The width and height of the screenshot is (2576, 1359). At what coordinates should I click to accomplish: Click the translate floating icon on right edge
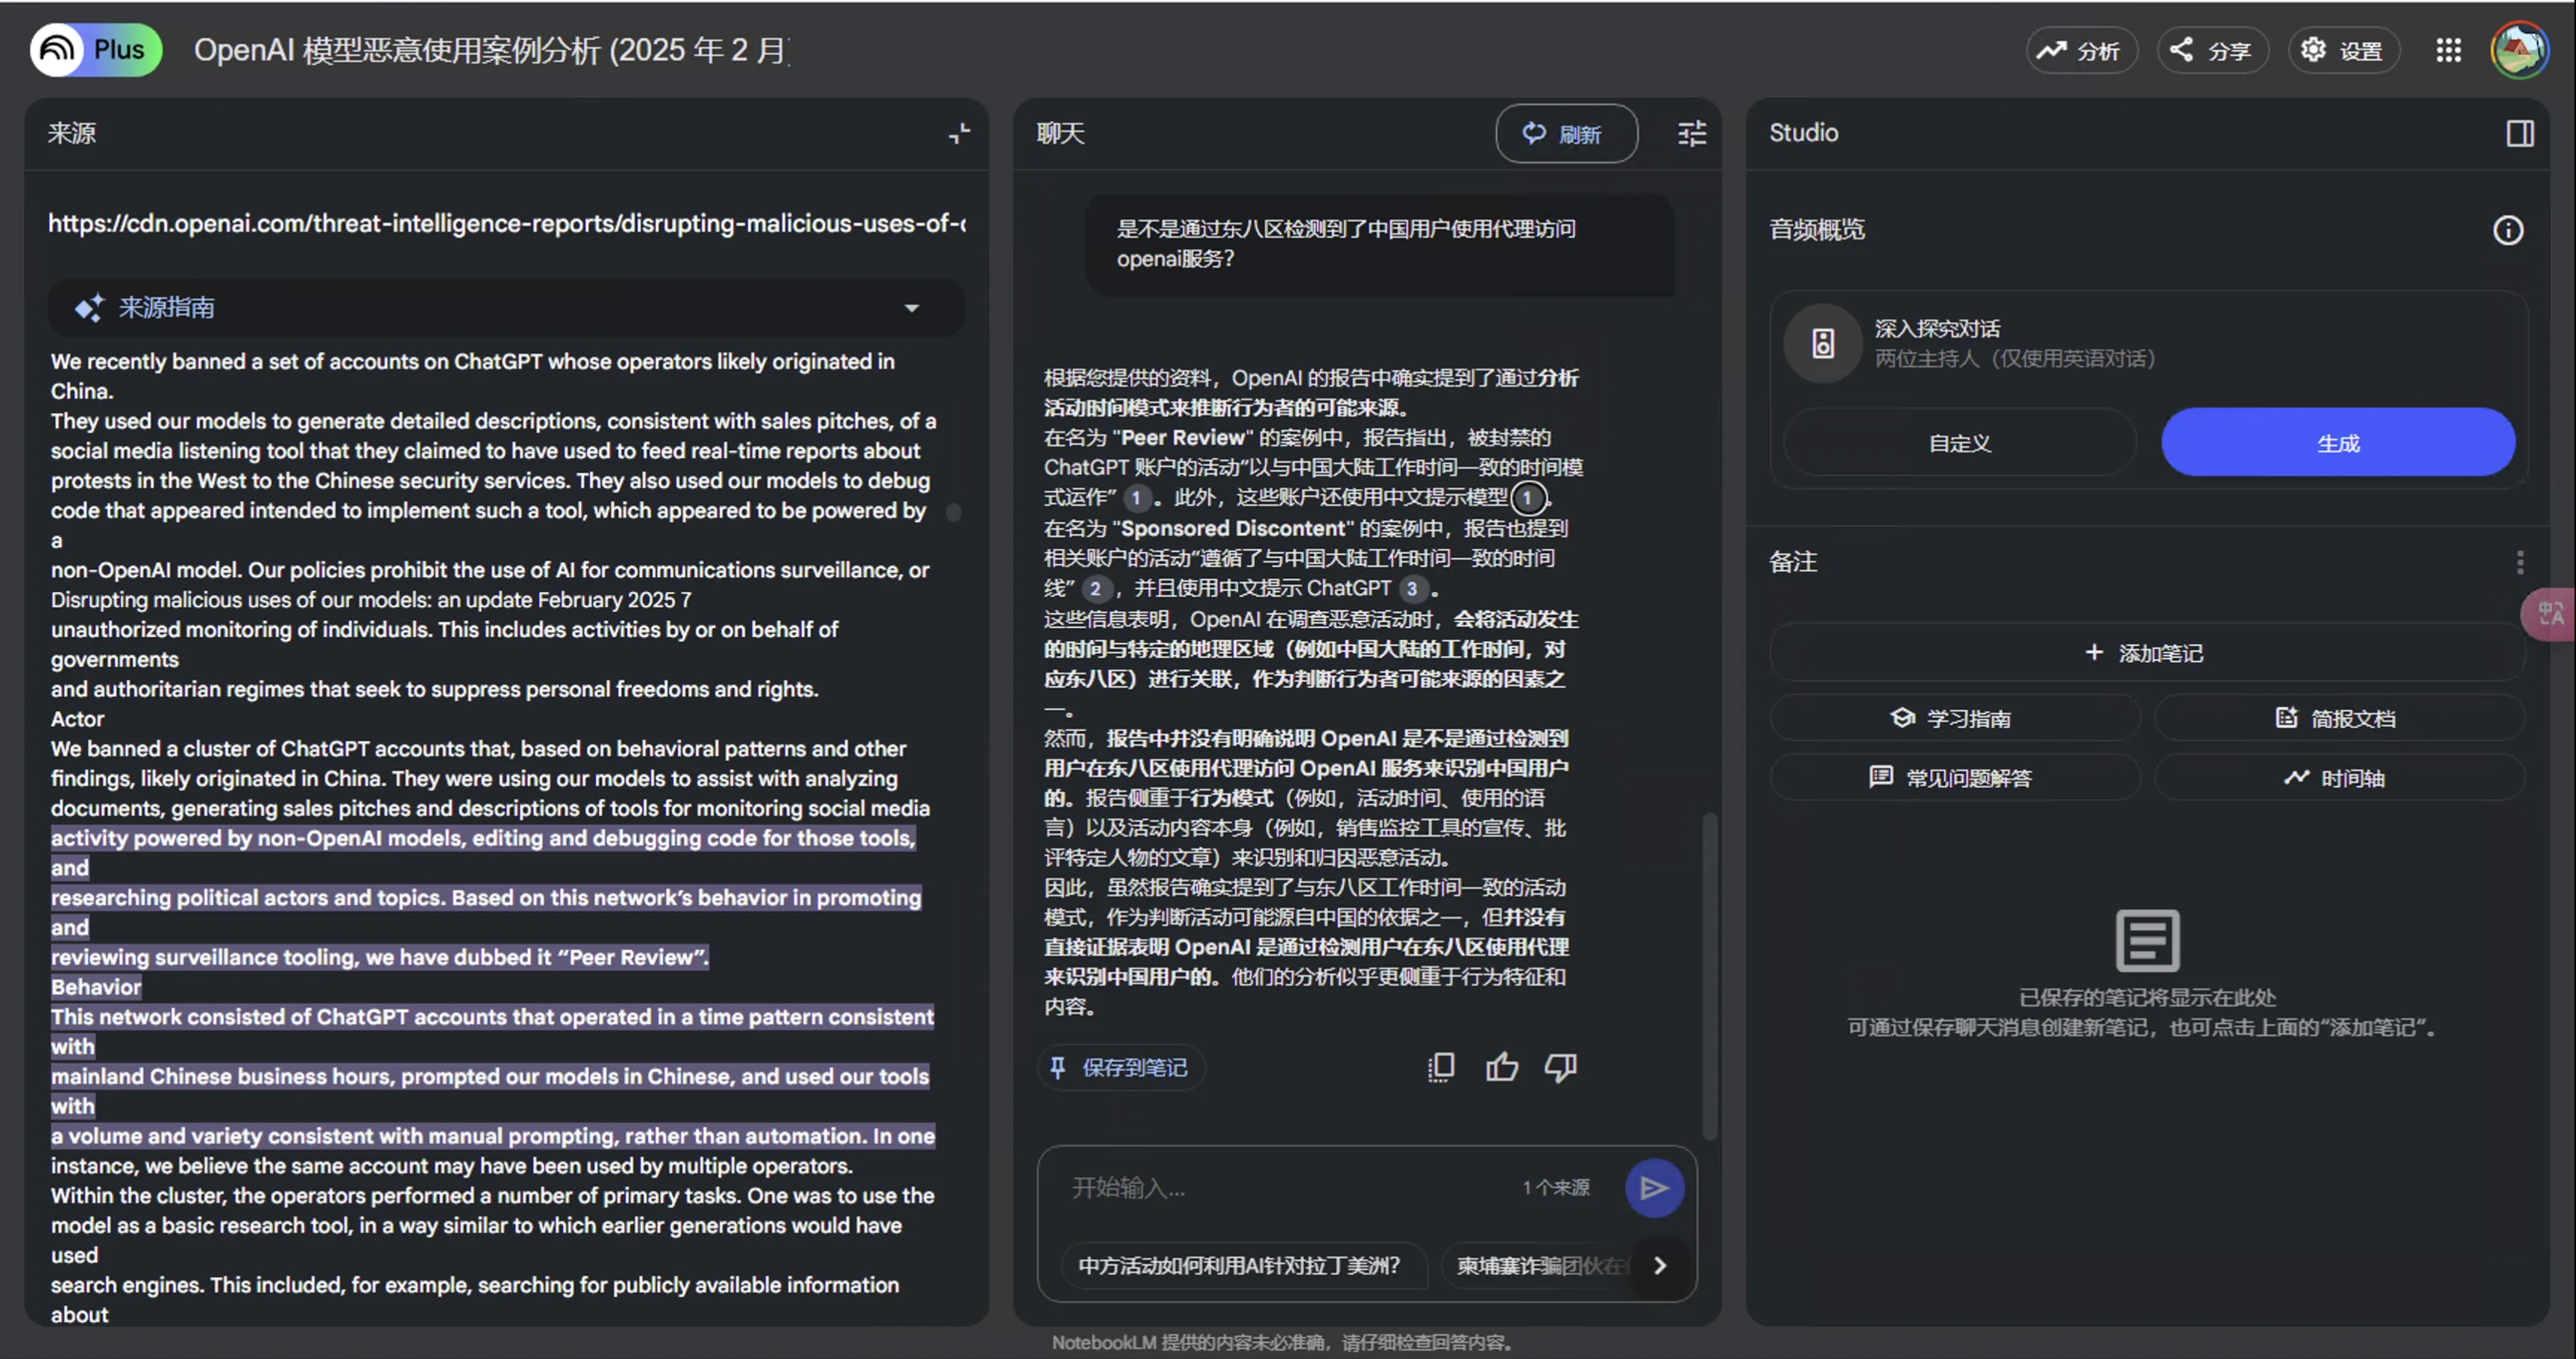2549,613
